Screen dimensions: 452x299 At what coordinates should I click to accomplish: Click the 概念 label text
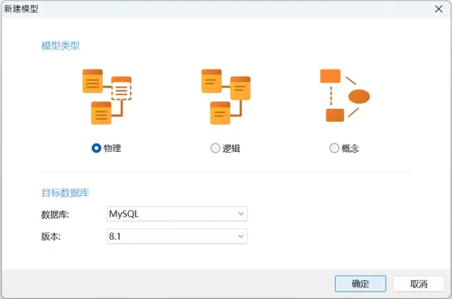(x=350, y=148)
